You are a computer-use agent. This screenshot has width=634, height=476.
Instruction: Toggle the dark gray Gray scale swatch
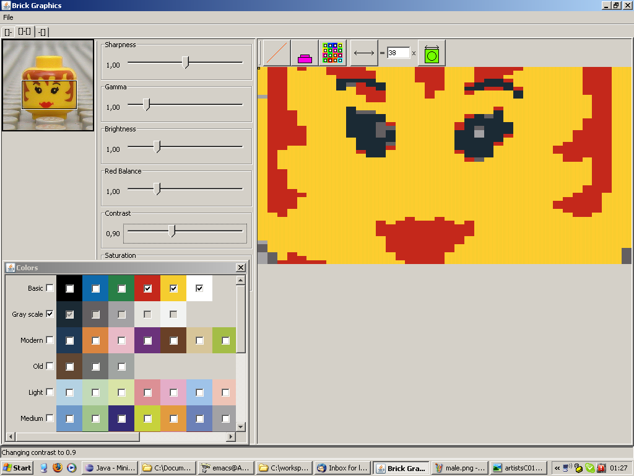[x=95, y=314]
